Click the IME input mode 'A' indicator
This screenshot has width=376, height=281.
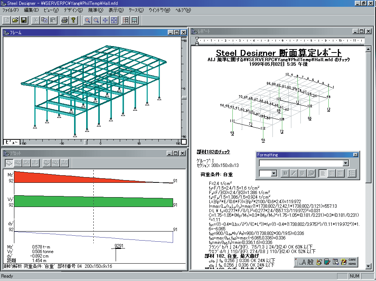pyautogui.click(x=303, y=262)
